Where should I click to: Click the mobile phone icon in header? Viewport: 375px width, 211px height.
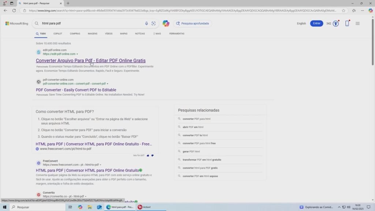tap(347, 23)
